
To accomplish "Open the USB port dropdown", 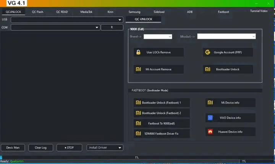I will coord(67,19).
